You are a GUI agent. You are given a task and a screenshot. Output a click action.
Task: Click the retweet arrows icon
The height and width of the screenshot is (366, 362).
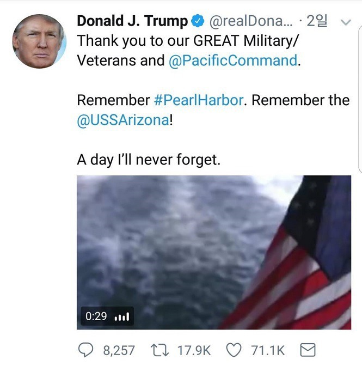pos(160,351)
